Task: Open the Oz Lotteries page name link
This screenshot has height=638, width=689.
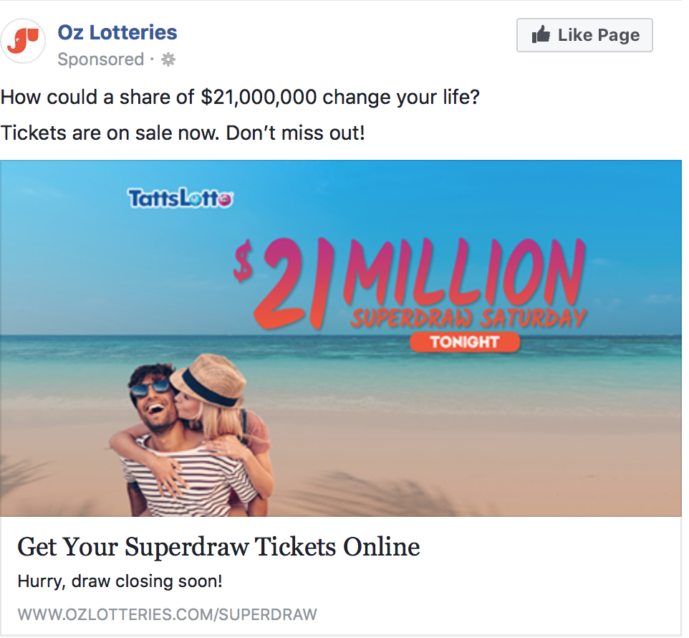Action: (117, 32)
